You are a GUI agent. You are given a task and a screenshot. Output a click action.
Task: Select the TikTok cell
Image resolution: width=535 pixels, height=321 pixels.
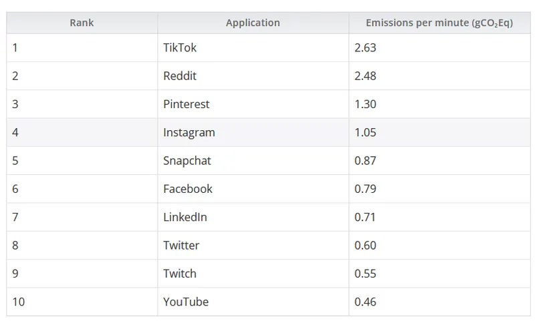[180, 47]
